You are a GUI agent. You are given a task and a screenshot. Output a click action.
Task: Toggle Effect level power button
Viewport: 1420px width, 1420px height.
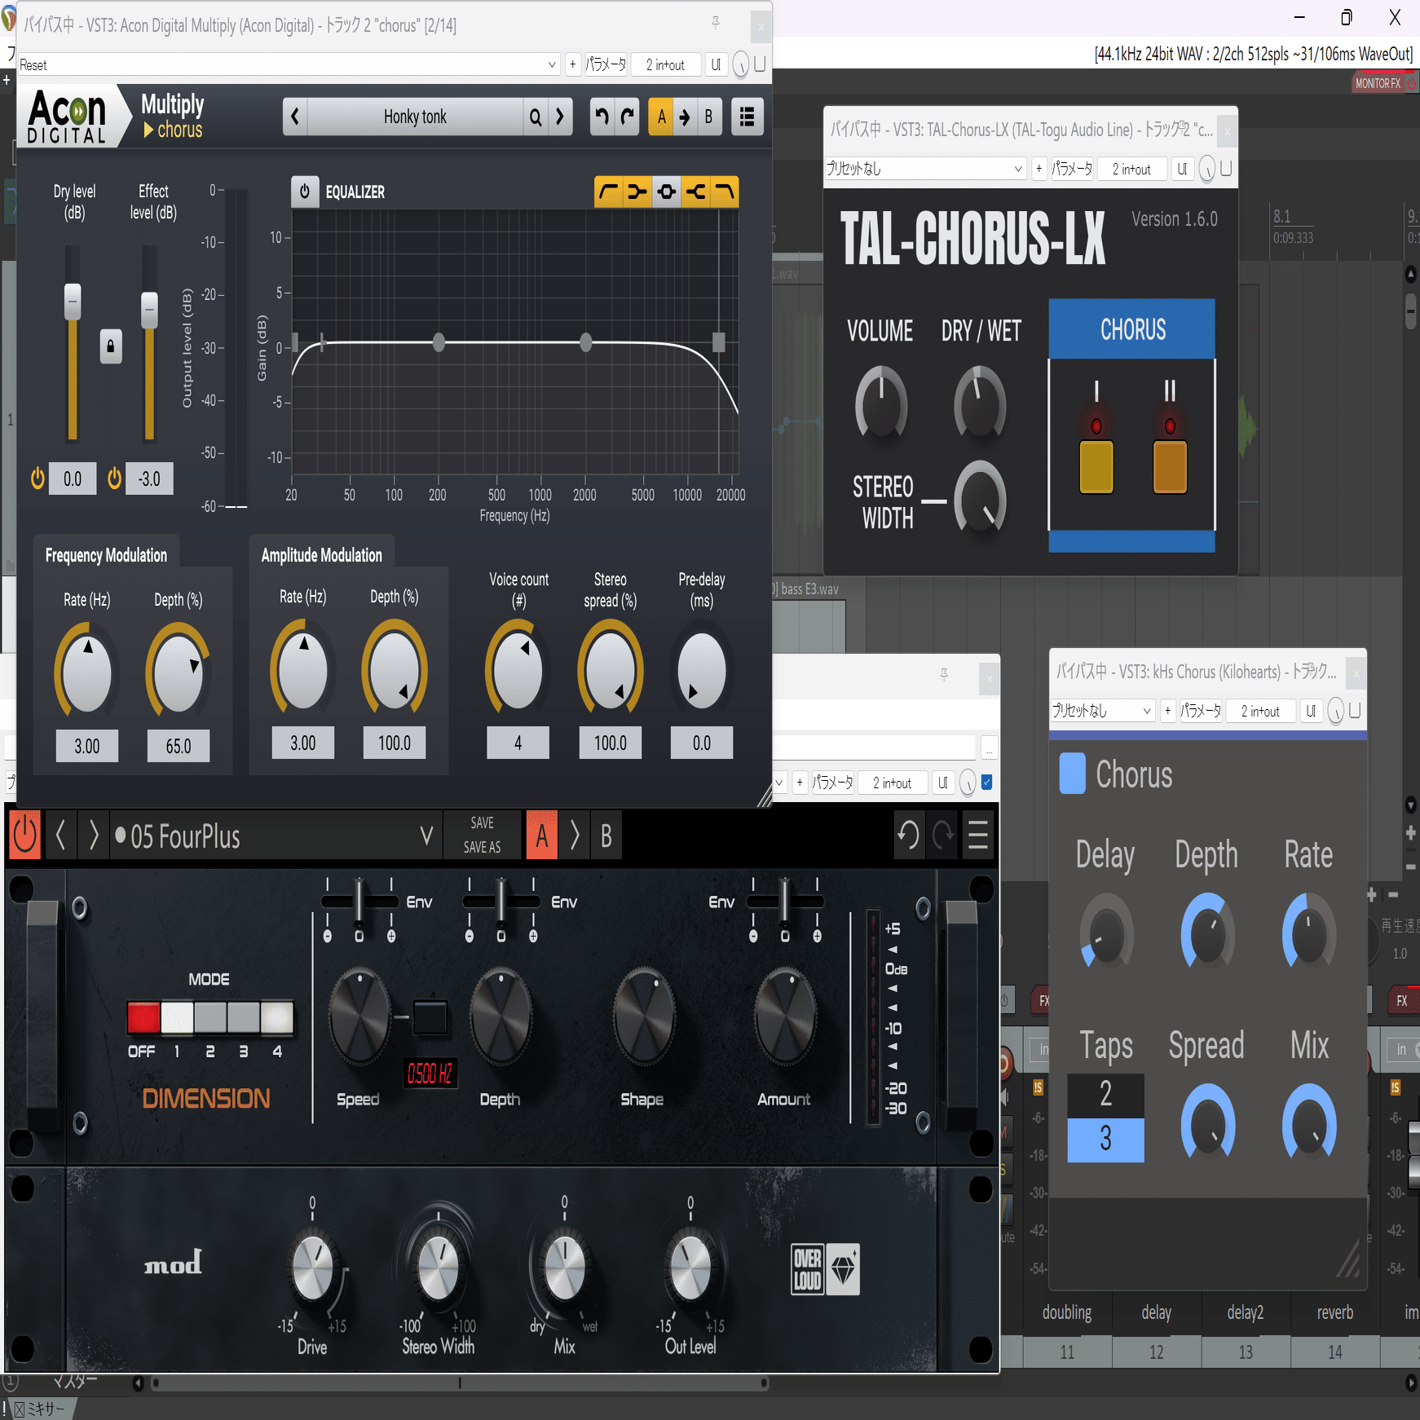coord(115,478)
